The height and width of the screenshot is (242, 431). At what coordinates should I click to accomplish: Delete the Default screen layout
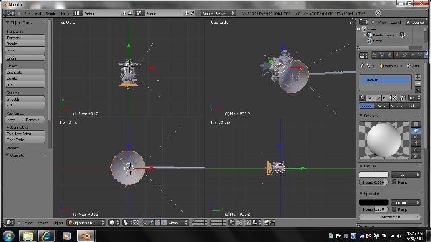click(x=130, y=13)
